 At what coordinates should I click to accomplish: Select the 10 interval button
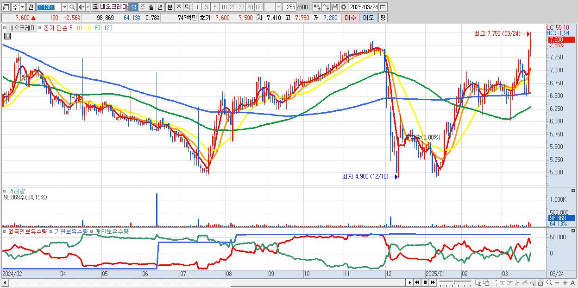[x=224, y=7]
